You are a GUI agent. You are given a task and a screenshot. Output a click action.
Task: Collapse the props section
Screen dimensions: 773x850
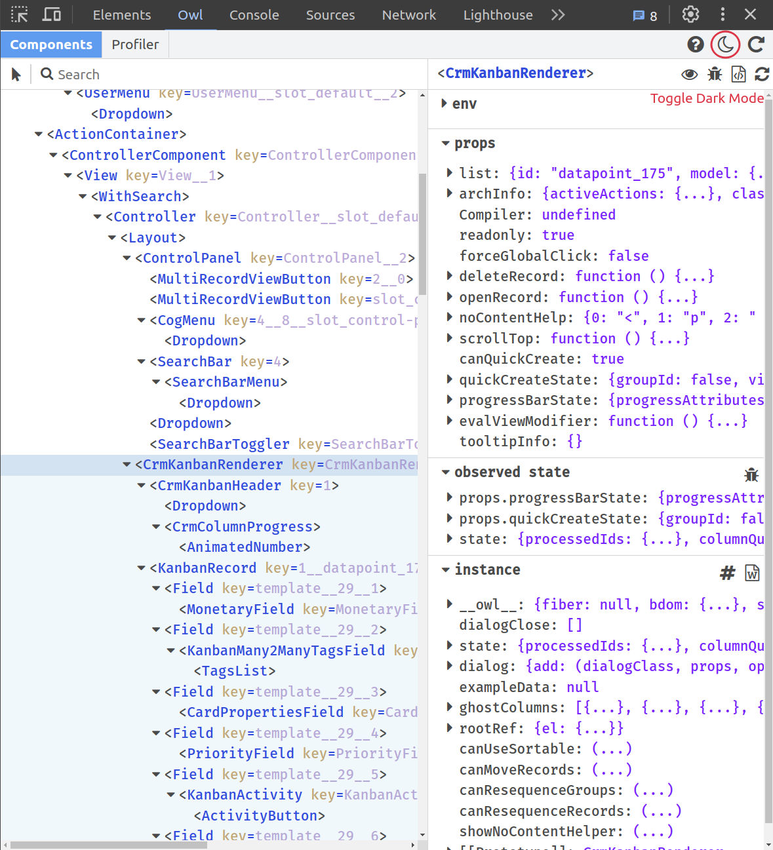[446, 143]
